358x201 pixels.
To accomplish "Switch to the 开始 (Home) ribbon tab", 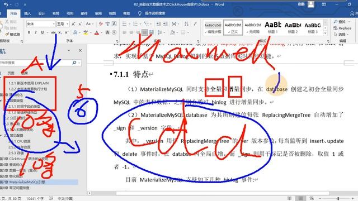I will (x=13, y=13).
